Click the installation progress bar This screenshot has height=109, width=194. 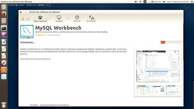pyautogui.click(x=171, y=42)
